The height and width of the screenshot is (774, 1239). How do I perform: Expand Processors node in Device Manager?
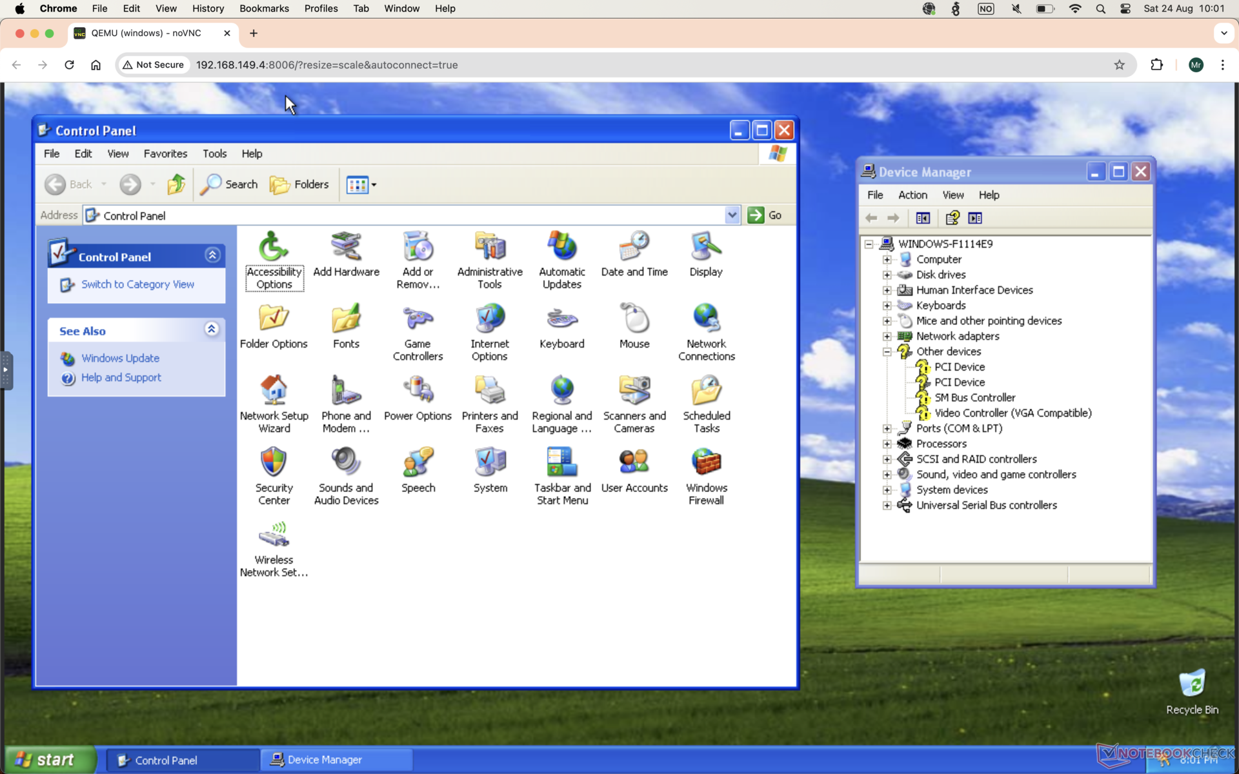pos(887,444)
